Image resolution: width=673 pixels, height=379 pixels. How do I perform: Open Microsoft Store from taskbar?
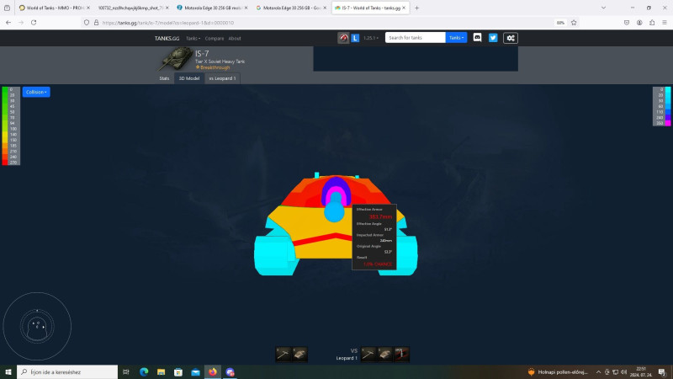(178, 371)
